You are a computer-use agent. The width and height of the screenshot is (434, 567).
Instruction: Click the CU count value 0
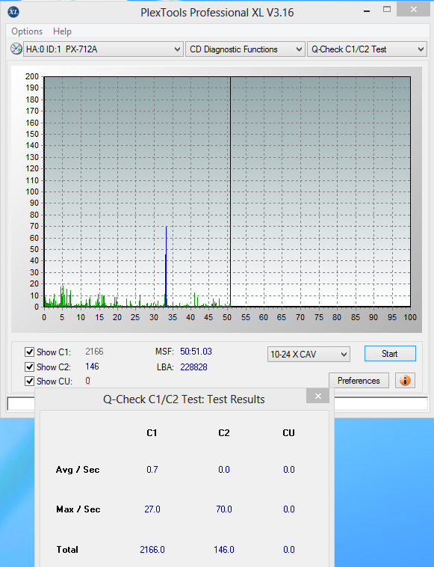tap(87, 381)
